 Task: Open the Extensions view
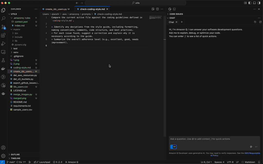3,35
